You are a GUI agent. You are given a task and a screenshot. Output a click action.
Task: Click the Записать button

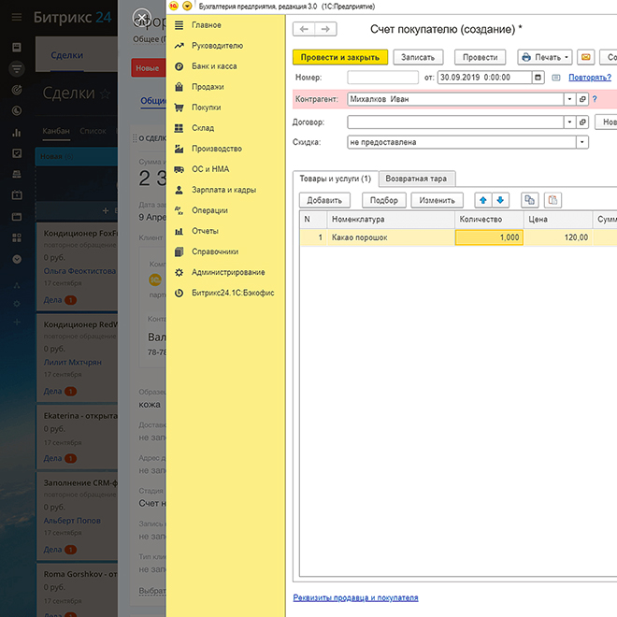coord(418,57)
